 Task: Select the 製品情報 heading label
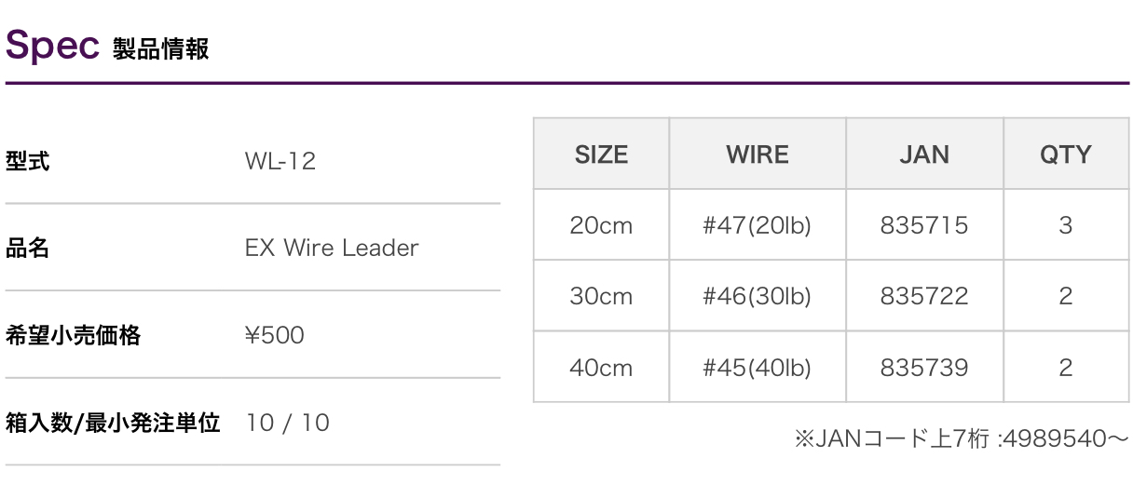(160, 49)
